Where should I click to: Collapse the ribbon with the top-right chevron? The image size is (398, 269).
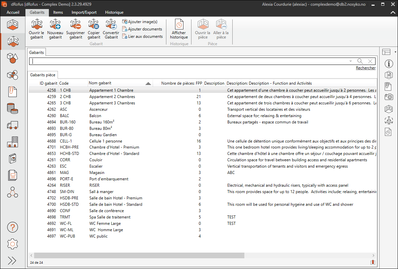tap(393, 12)
